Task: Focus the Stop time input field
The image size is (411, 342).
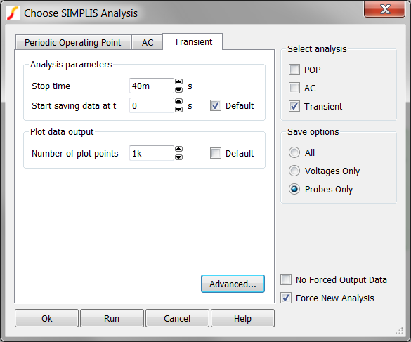Action: pos(152,86)
